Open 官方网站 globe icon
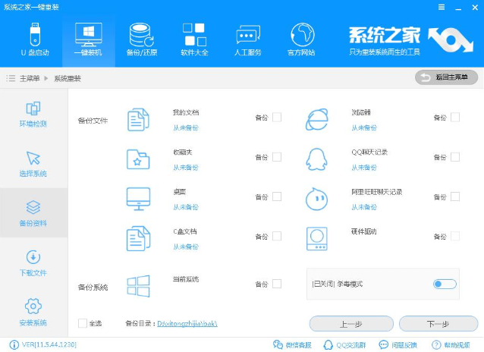 pos(302,34)
